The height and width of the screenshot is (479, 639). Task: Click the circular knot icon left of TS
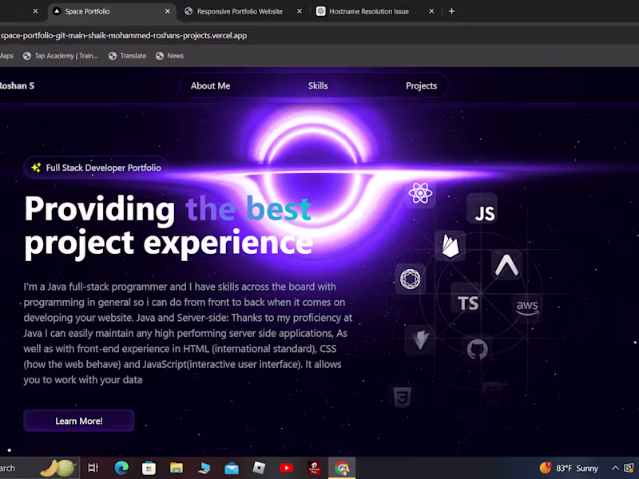[x=410, y=278]
